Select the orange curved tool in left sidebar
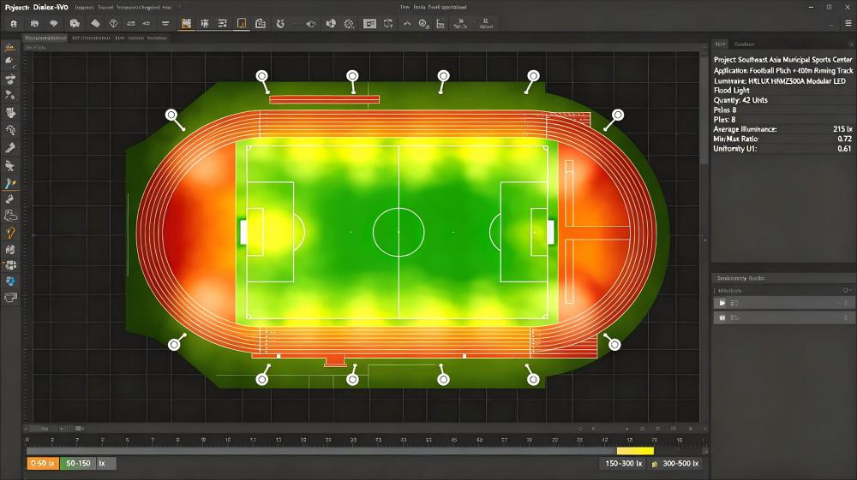The width and height of the screenshot is (857, 480). click(9, 233)
